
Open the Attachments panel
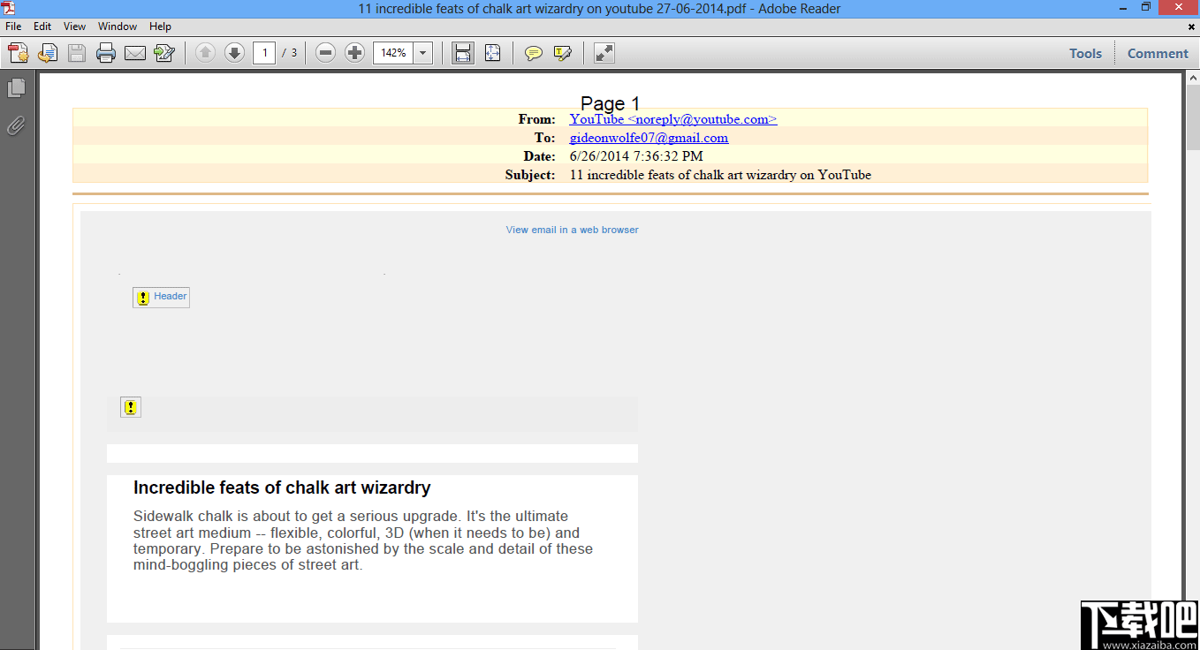click(16, 126)
